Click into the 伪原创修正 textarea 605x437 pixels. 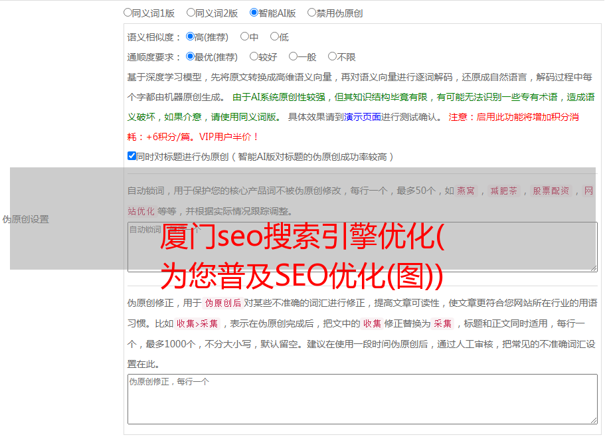[363, 399]
